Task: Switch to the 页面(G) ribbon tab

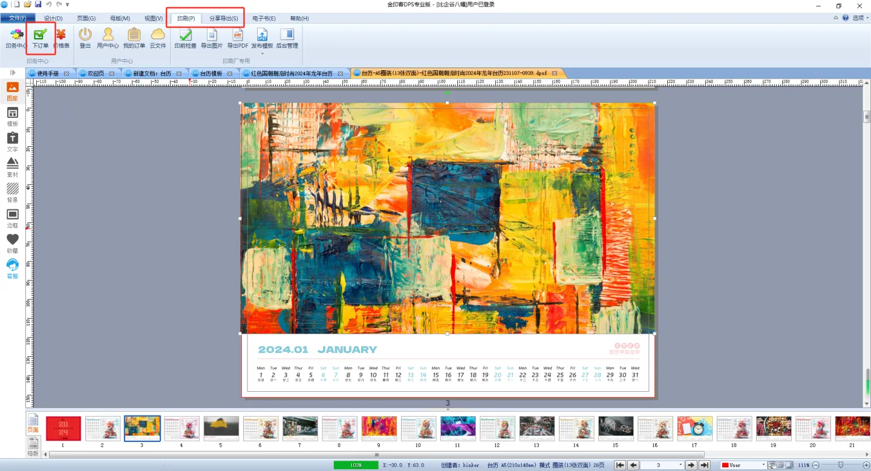Action: click(86, 19)
